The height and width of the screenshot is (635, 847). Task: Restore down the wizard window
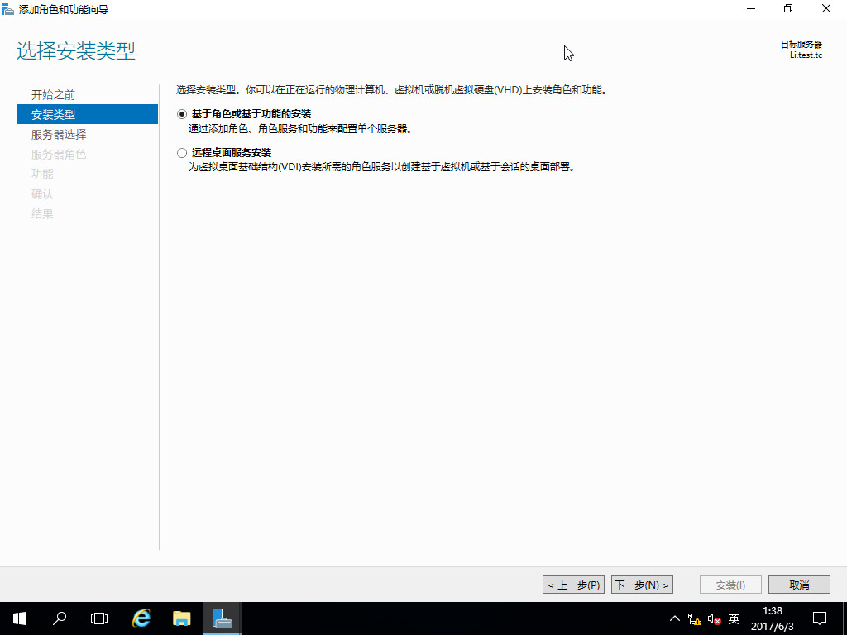click(x=788, y=8)
